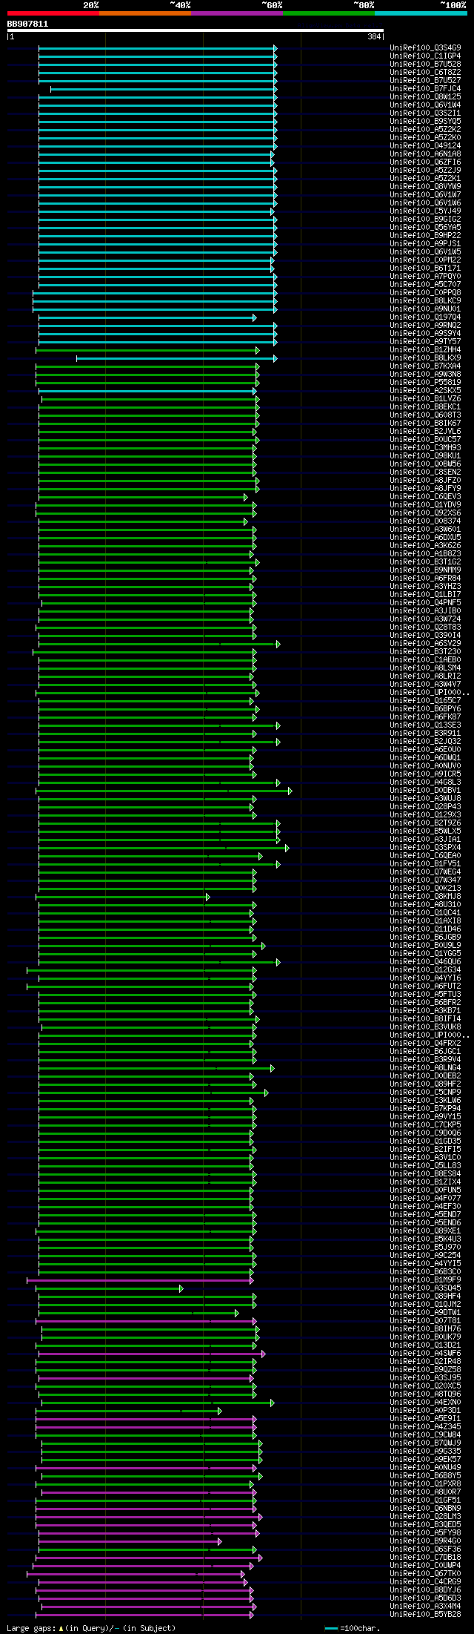Select the UniRef100_A9PJS1 label
The image size is (474, 1634).
425,244
